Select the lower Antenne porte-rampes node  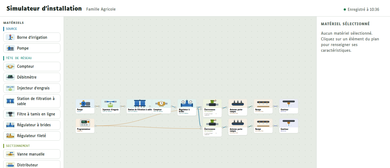coord(238,127)
